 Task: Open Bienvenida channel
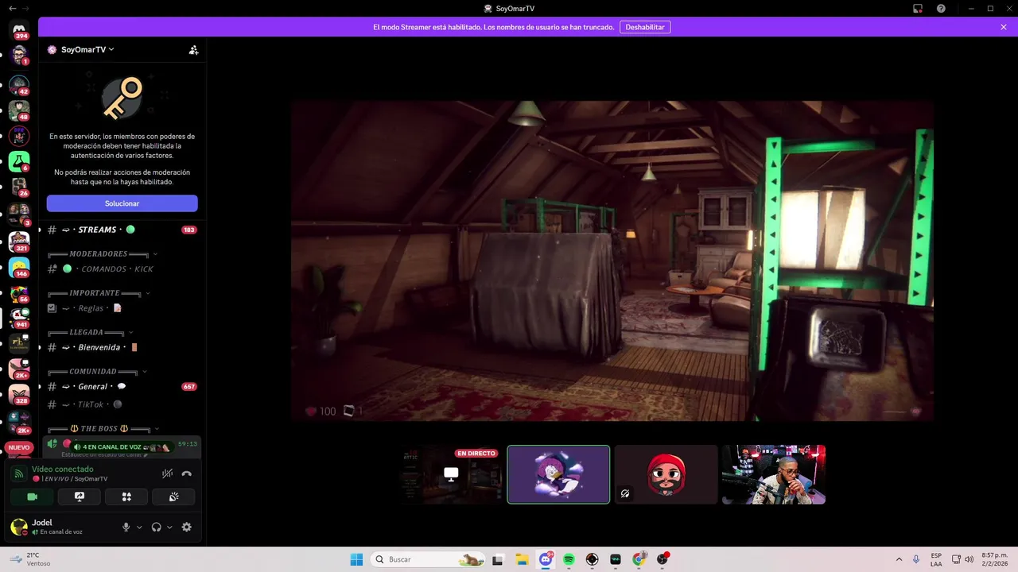tap(122, 347)
